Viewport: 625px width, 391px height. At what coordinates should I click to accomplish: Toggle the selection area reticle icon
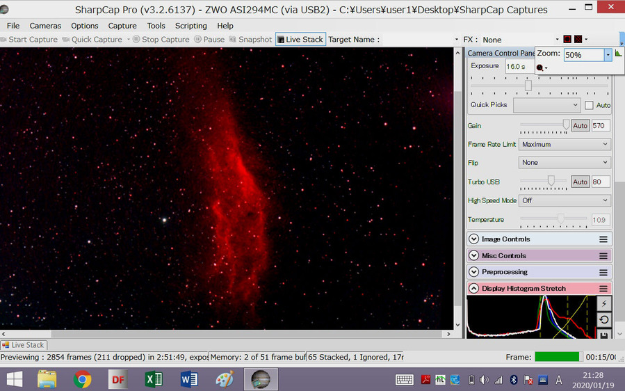[567, 39]
